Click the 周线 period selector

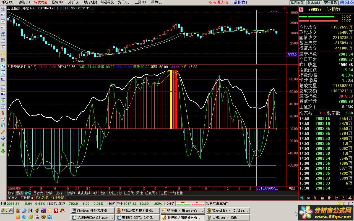point(292,188)
